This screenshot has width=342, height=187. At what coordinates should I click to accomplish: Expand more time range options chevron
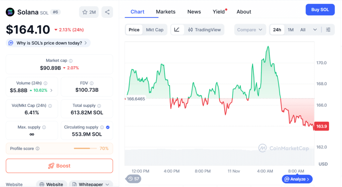coord(315,30)
